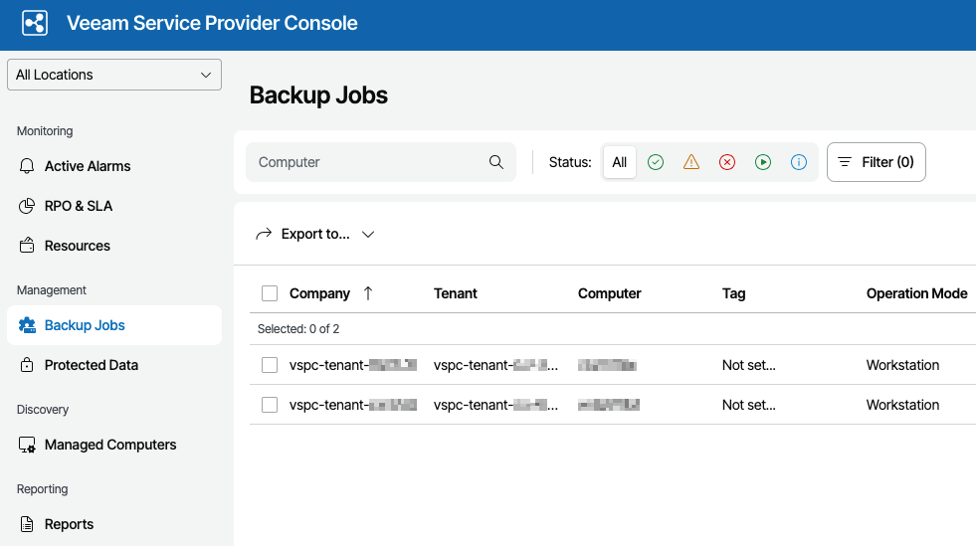The height and width of the screenshot is (546, 976).
Task: Click the RPO & SLA pie chart icon
Action: (27, 206)
